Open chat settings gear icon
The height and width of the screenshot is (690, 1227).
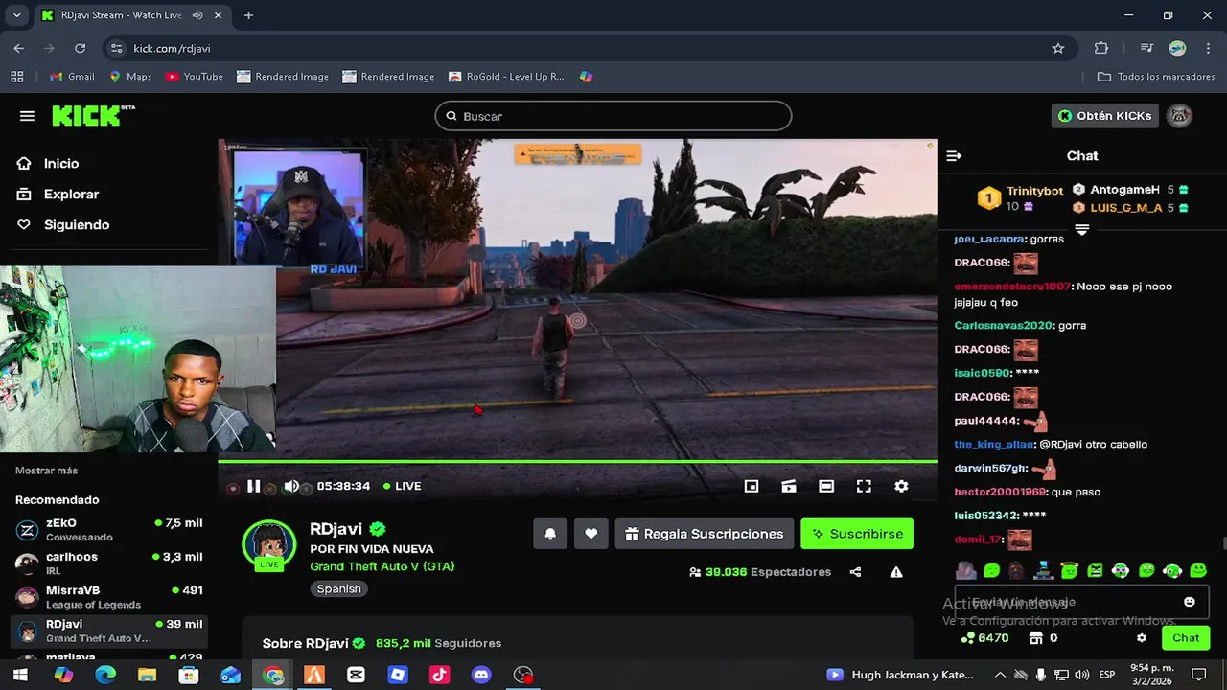point(1142,638)
